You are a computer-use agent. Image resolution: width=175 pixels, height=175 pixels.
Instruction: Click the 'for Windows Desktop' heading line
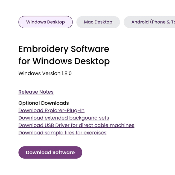[x=64, y=61]
